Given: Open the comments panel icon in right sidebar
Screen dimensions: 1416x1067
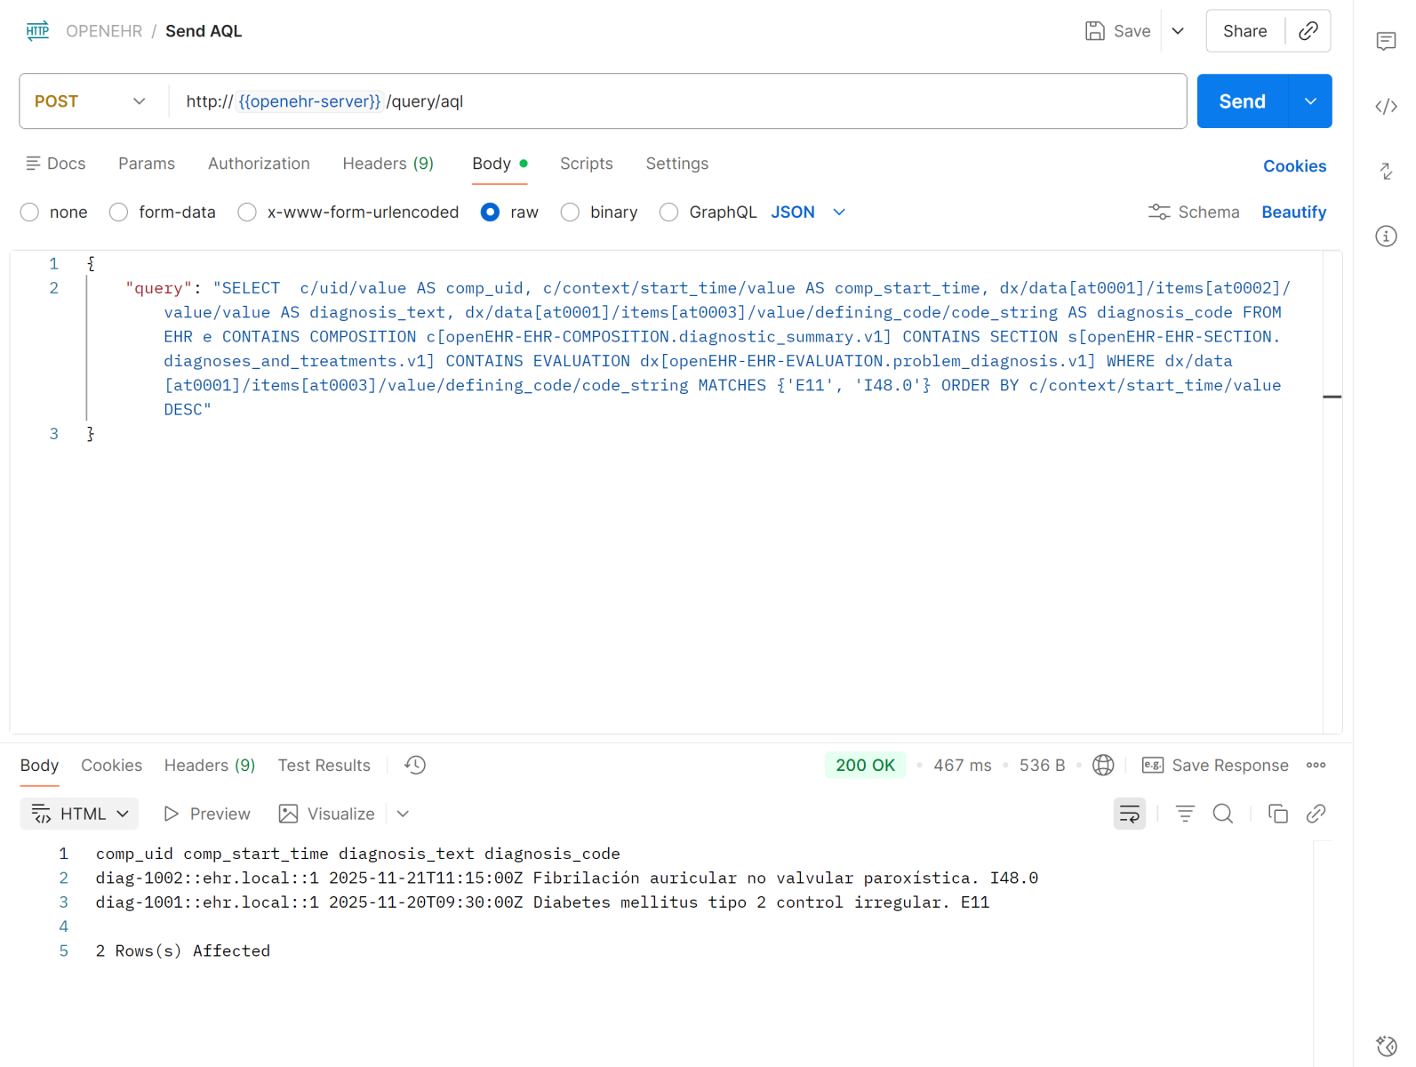Looking at the screenshot, I should [1386, 42].
